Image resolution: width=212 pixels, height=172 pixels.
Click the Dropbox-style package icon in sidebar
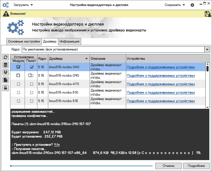pos(5,72)
